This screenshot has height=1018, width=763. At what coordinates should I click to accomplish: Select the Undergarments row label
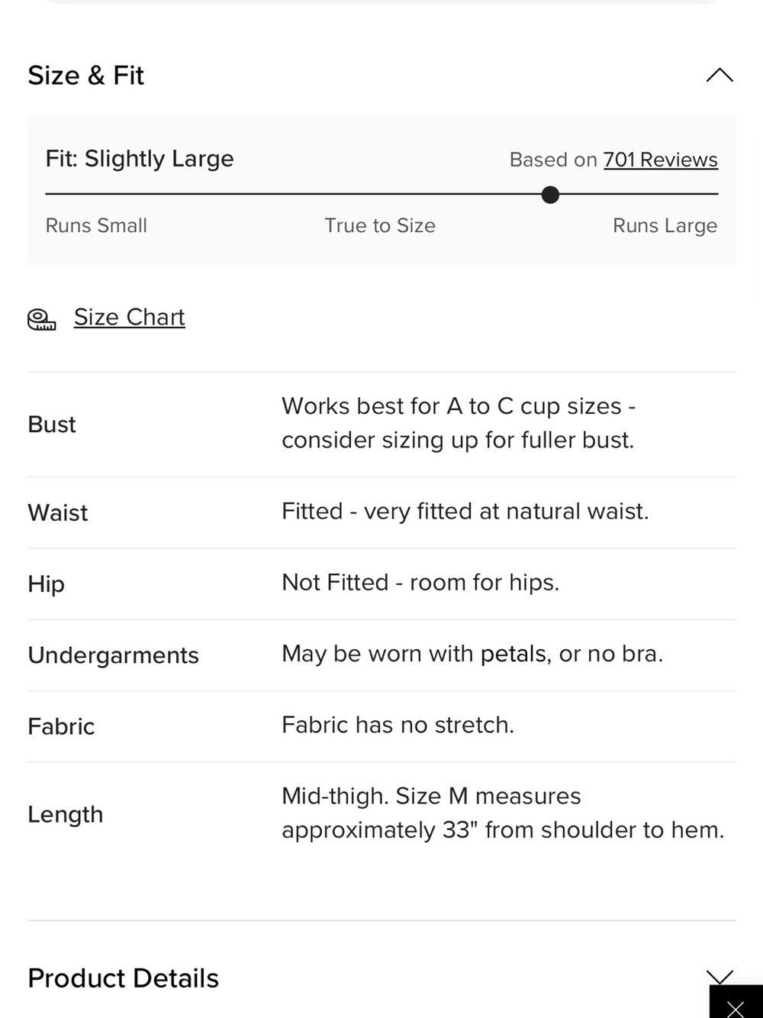(113, 655)
